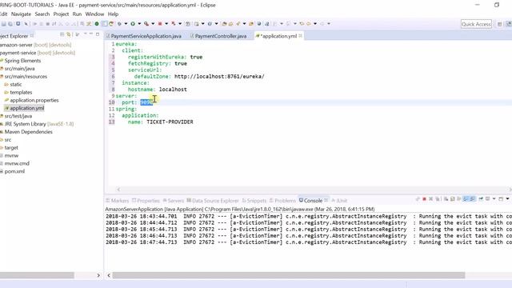Click the Quick Access search field

476,24
